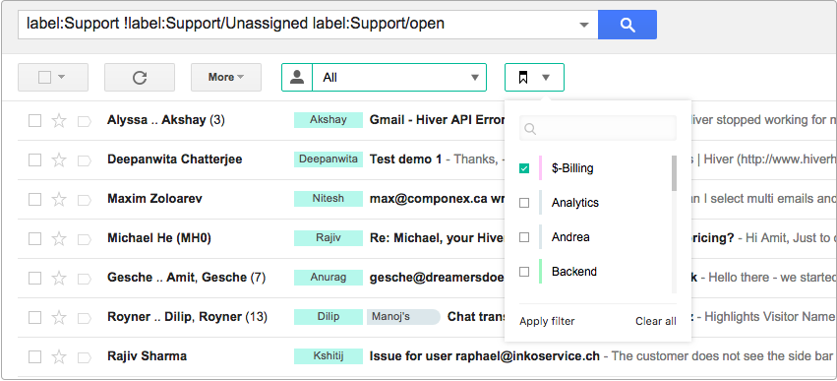Click the blue search magnifier button
Image resolution: width=837 pixels, height=381 pixels.
[628, 25]
